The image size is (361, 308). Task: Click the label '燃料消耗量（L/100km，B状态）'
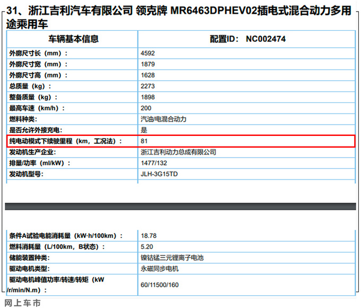pyautogui.click(x=57, y=247)
